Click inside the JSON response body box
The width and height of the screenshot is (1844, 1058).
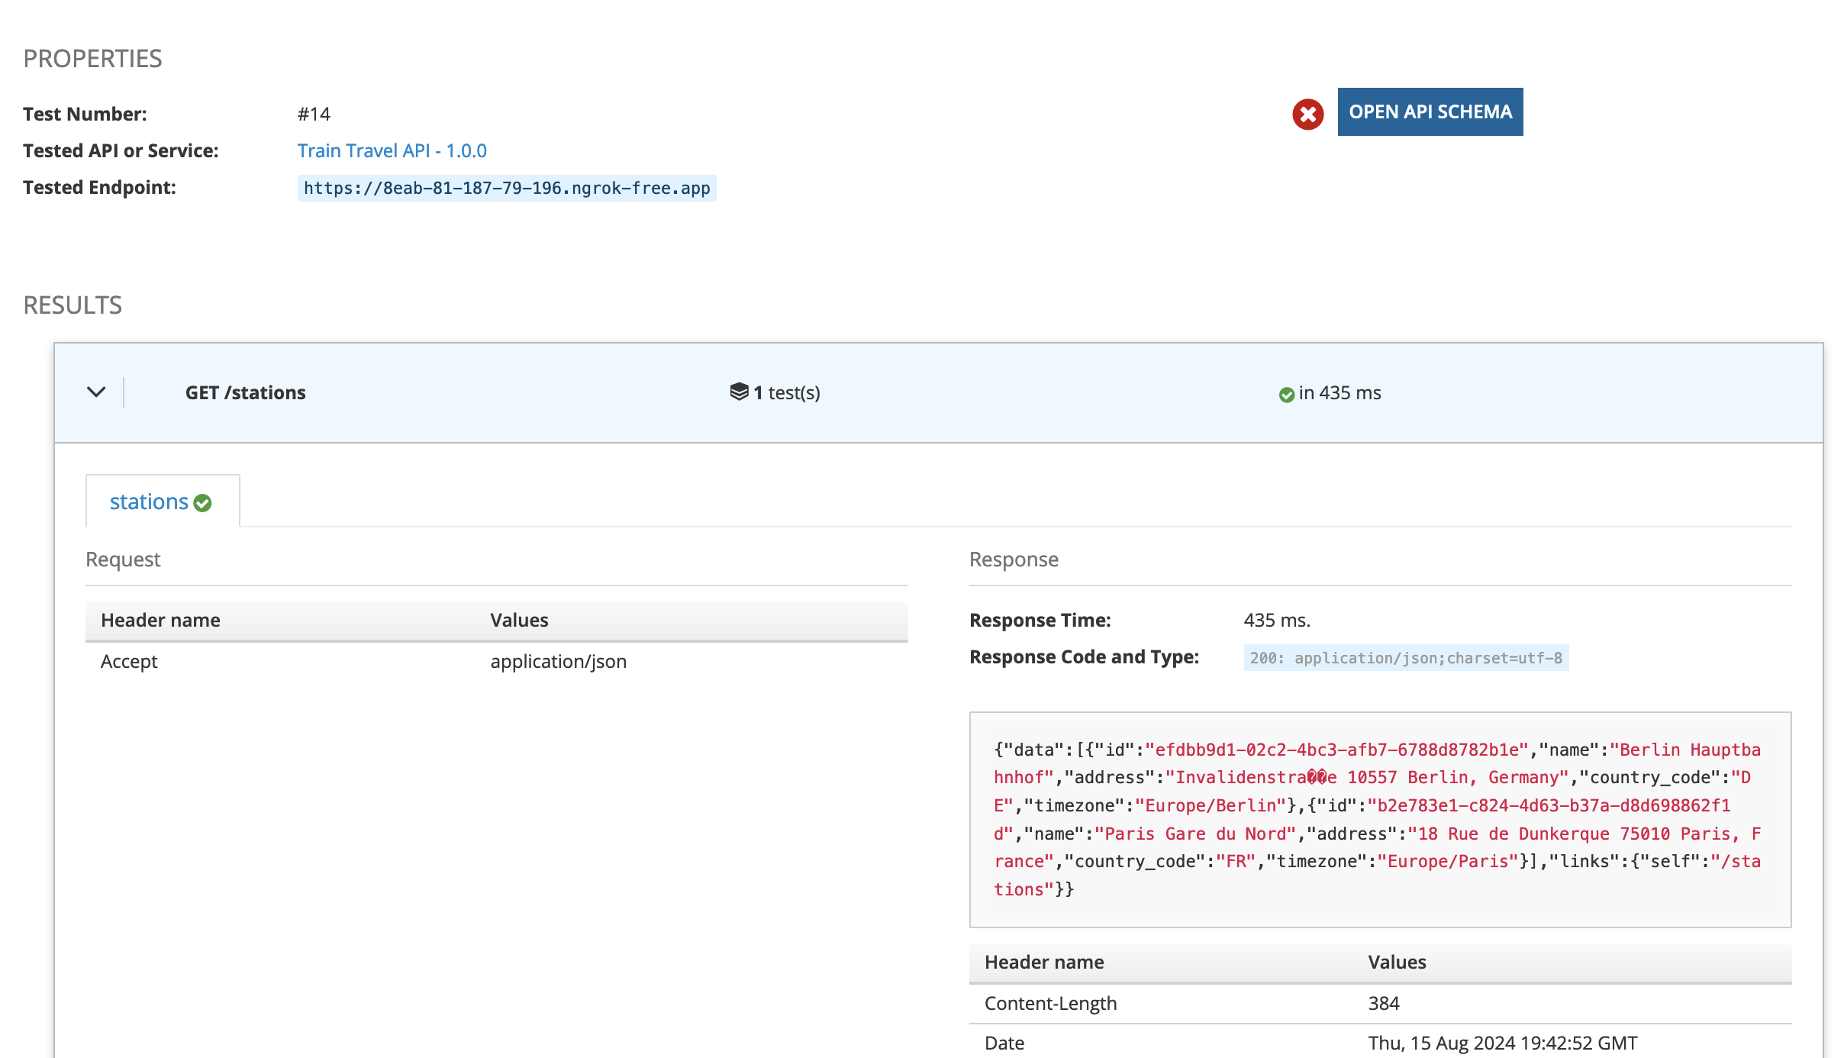coord(1379,819)
